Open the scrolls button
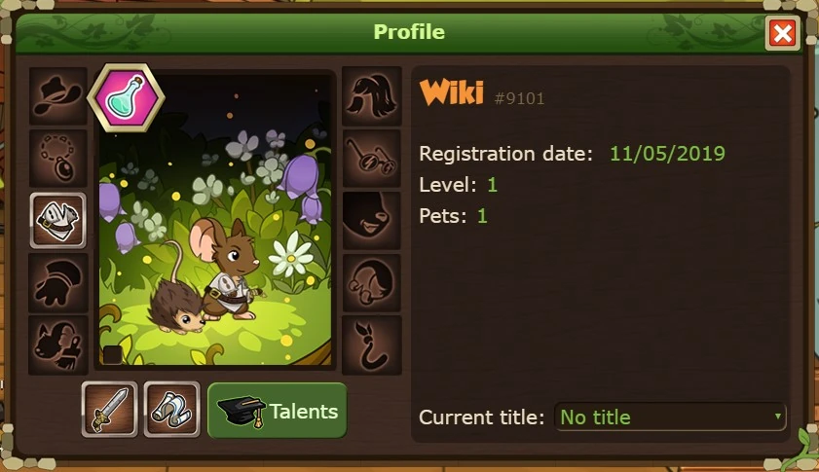 pos(171,410)
